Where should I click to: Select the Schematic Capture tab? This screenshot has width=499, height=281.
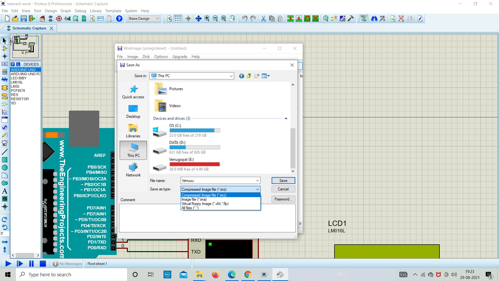[x=29, y=28]
